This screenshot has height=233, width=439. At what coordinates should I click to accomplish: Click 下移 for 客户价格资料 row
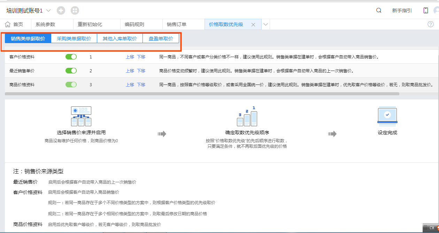point(141,57)
